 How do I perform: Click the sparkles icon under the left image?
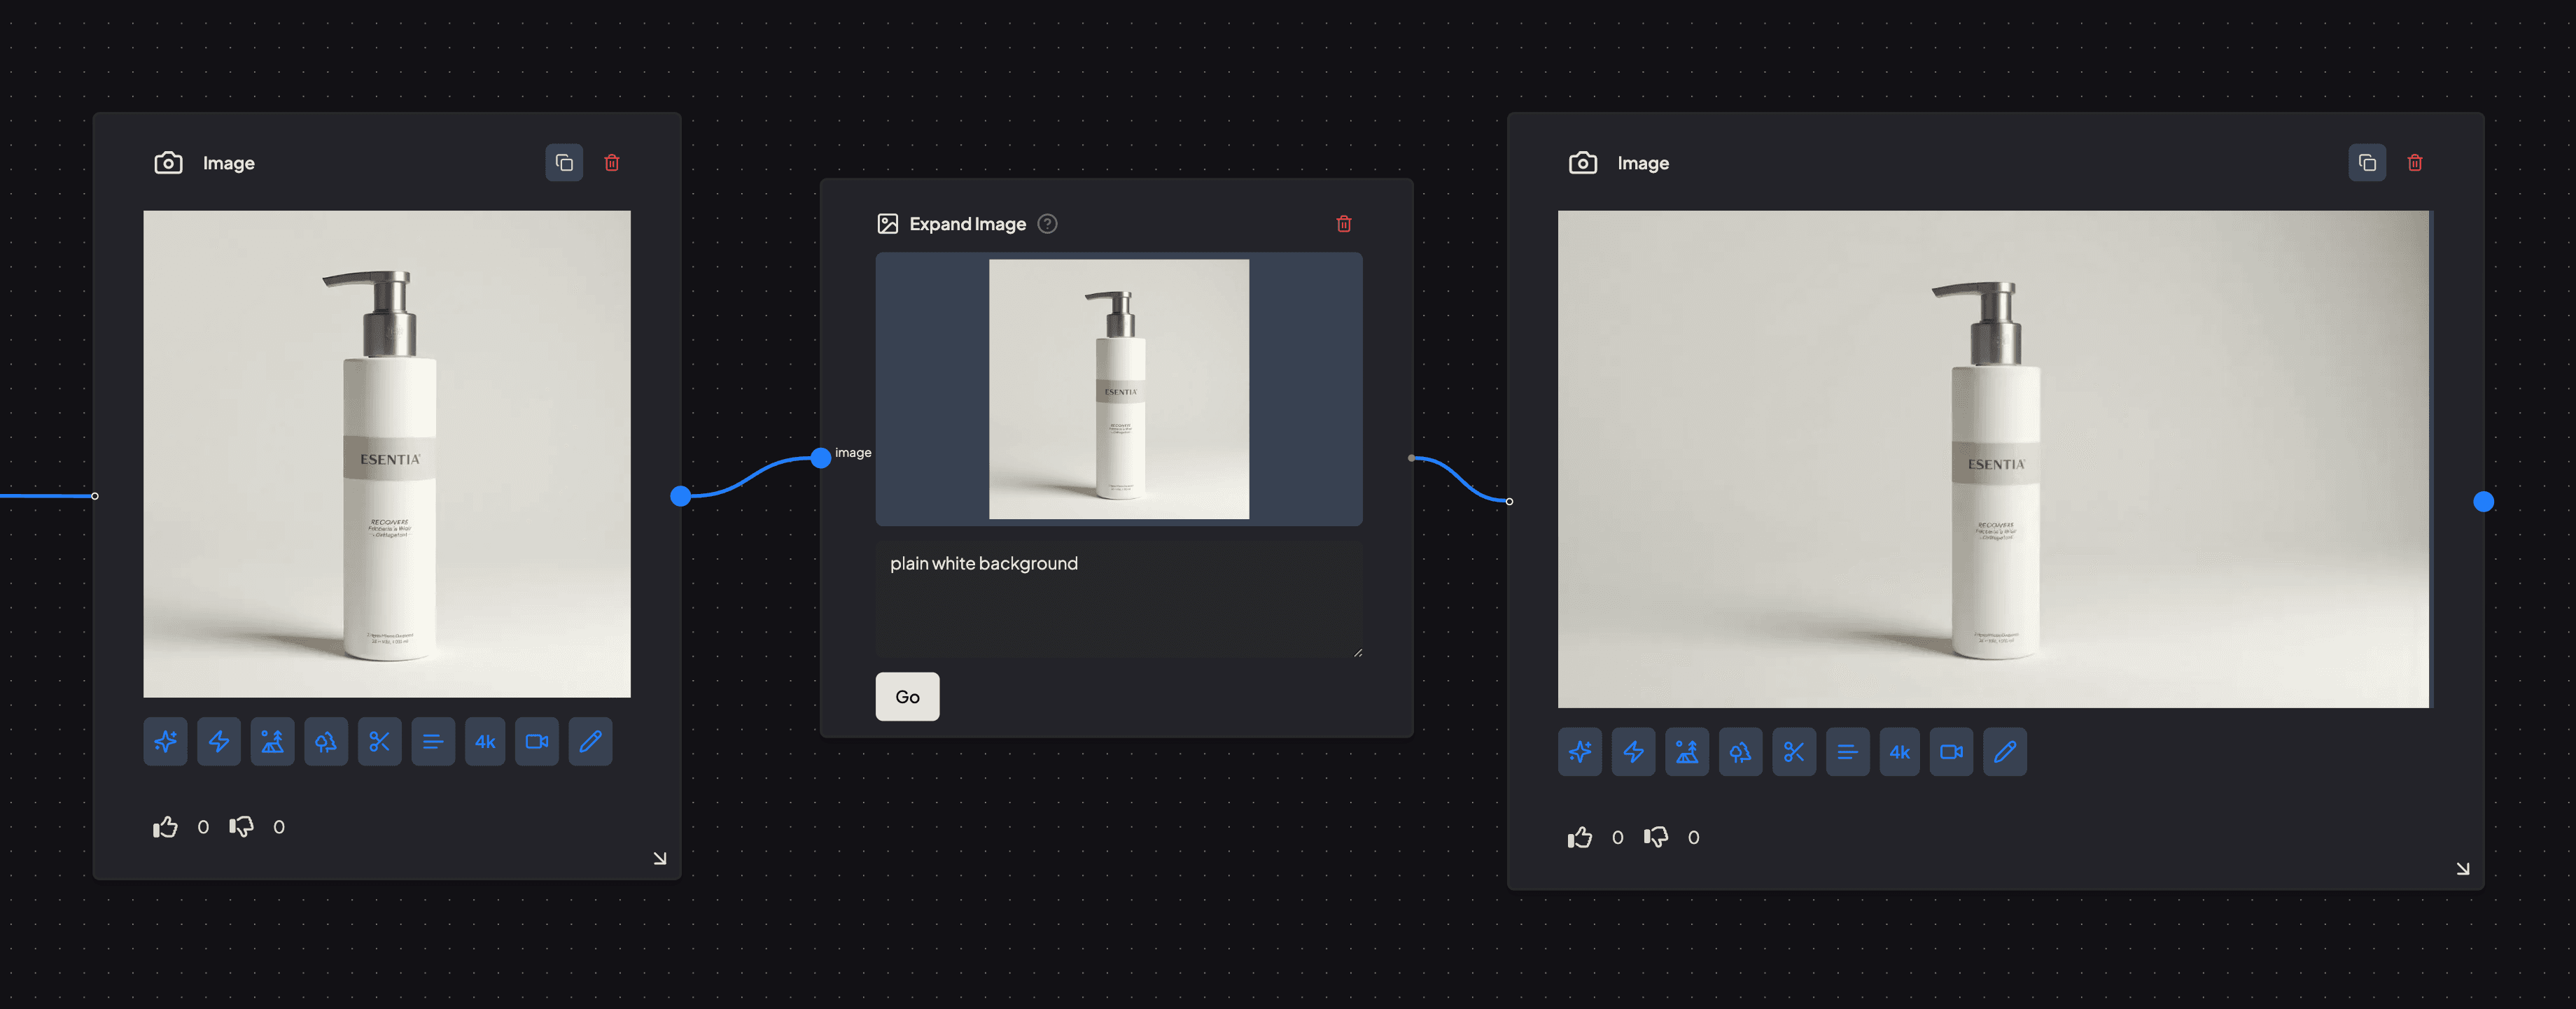[x=165, y=742]
